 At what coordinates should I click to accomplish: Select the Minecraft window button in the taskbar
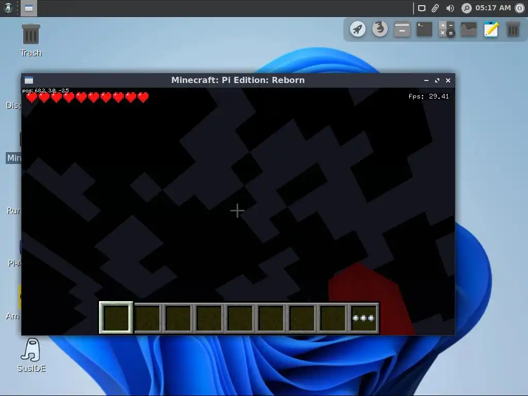click(29, 8)
